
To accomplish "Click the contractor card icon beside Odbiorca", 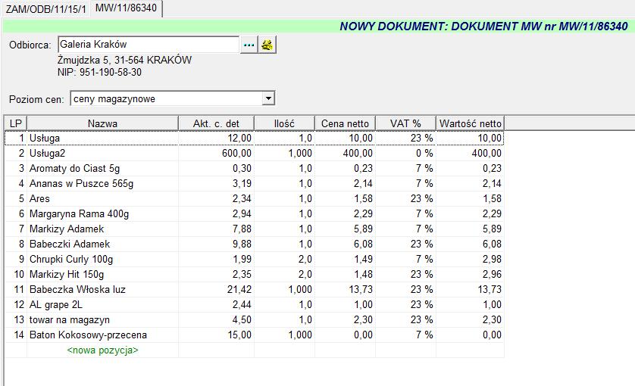I will click(267, 45).
